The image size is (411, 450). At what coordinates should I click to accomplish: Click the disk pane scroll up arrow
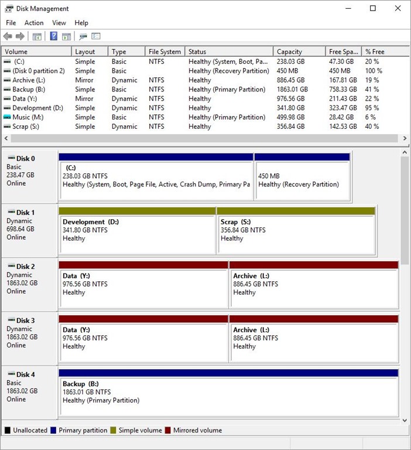coord(405,152)
